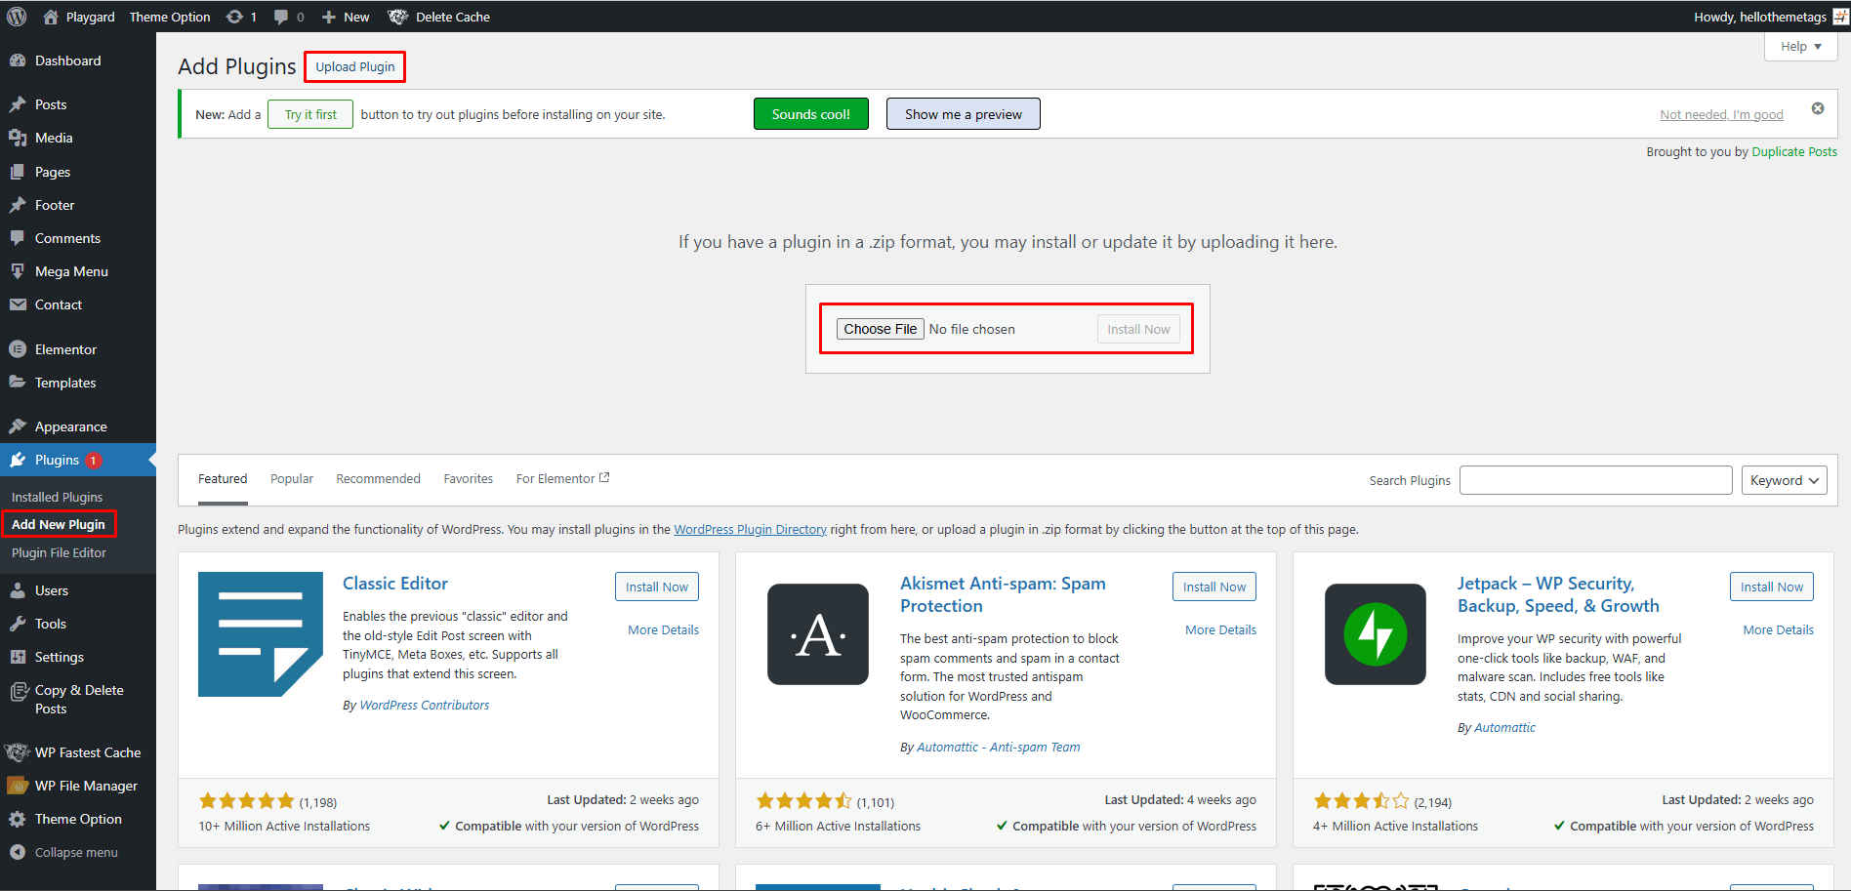
Task: Dismiss the Try it first notice
Action: [x=1818, y=108]
